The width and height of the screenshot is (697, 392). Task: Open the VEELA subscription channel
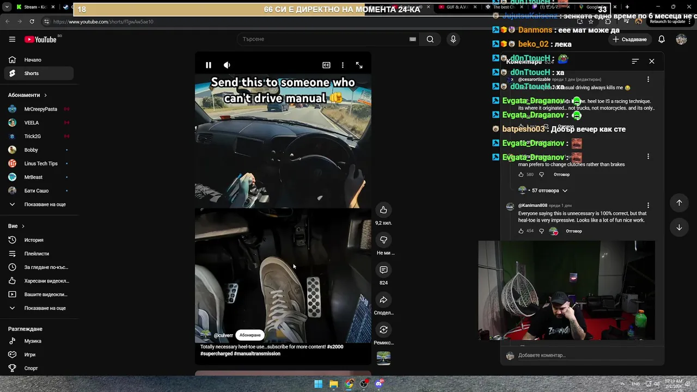pos(38,122)
